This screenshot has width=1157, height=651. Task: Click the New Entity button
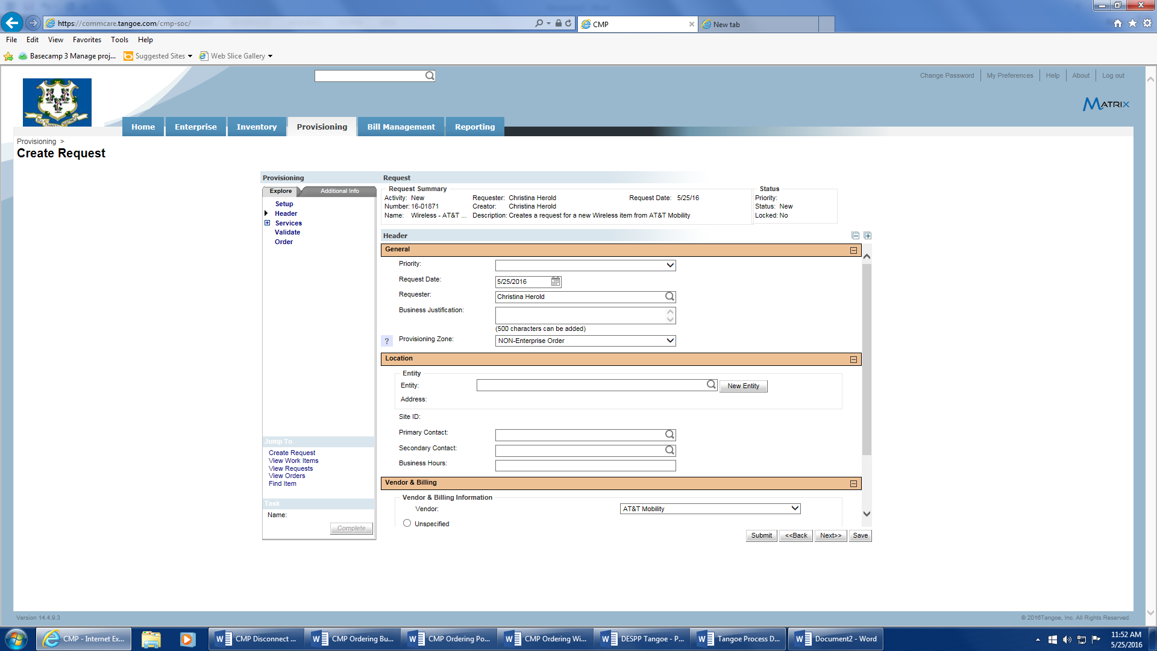(x=743, y=386)
